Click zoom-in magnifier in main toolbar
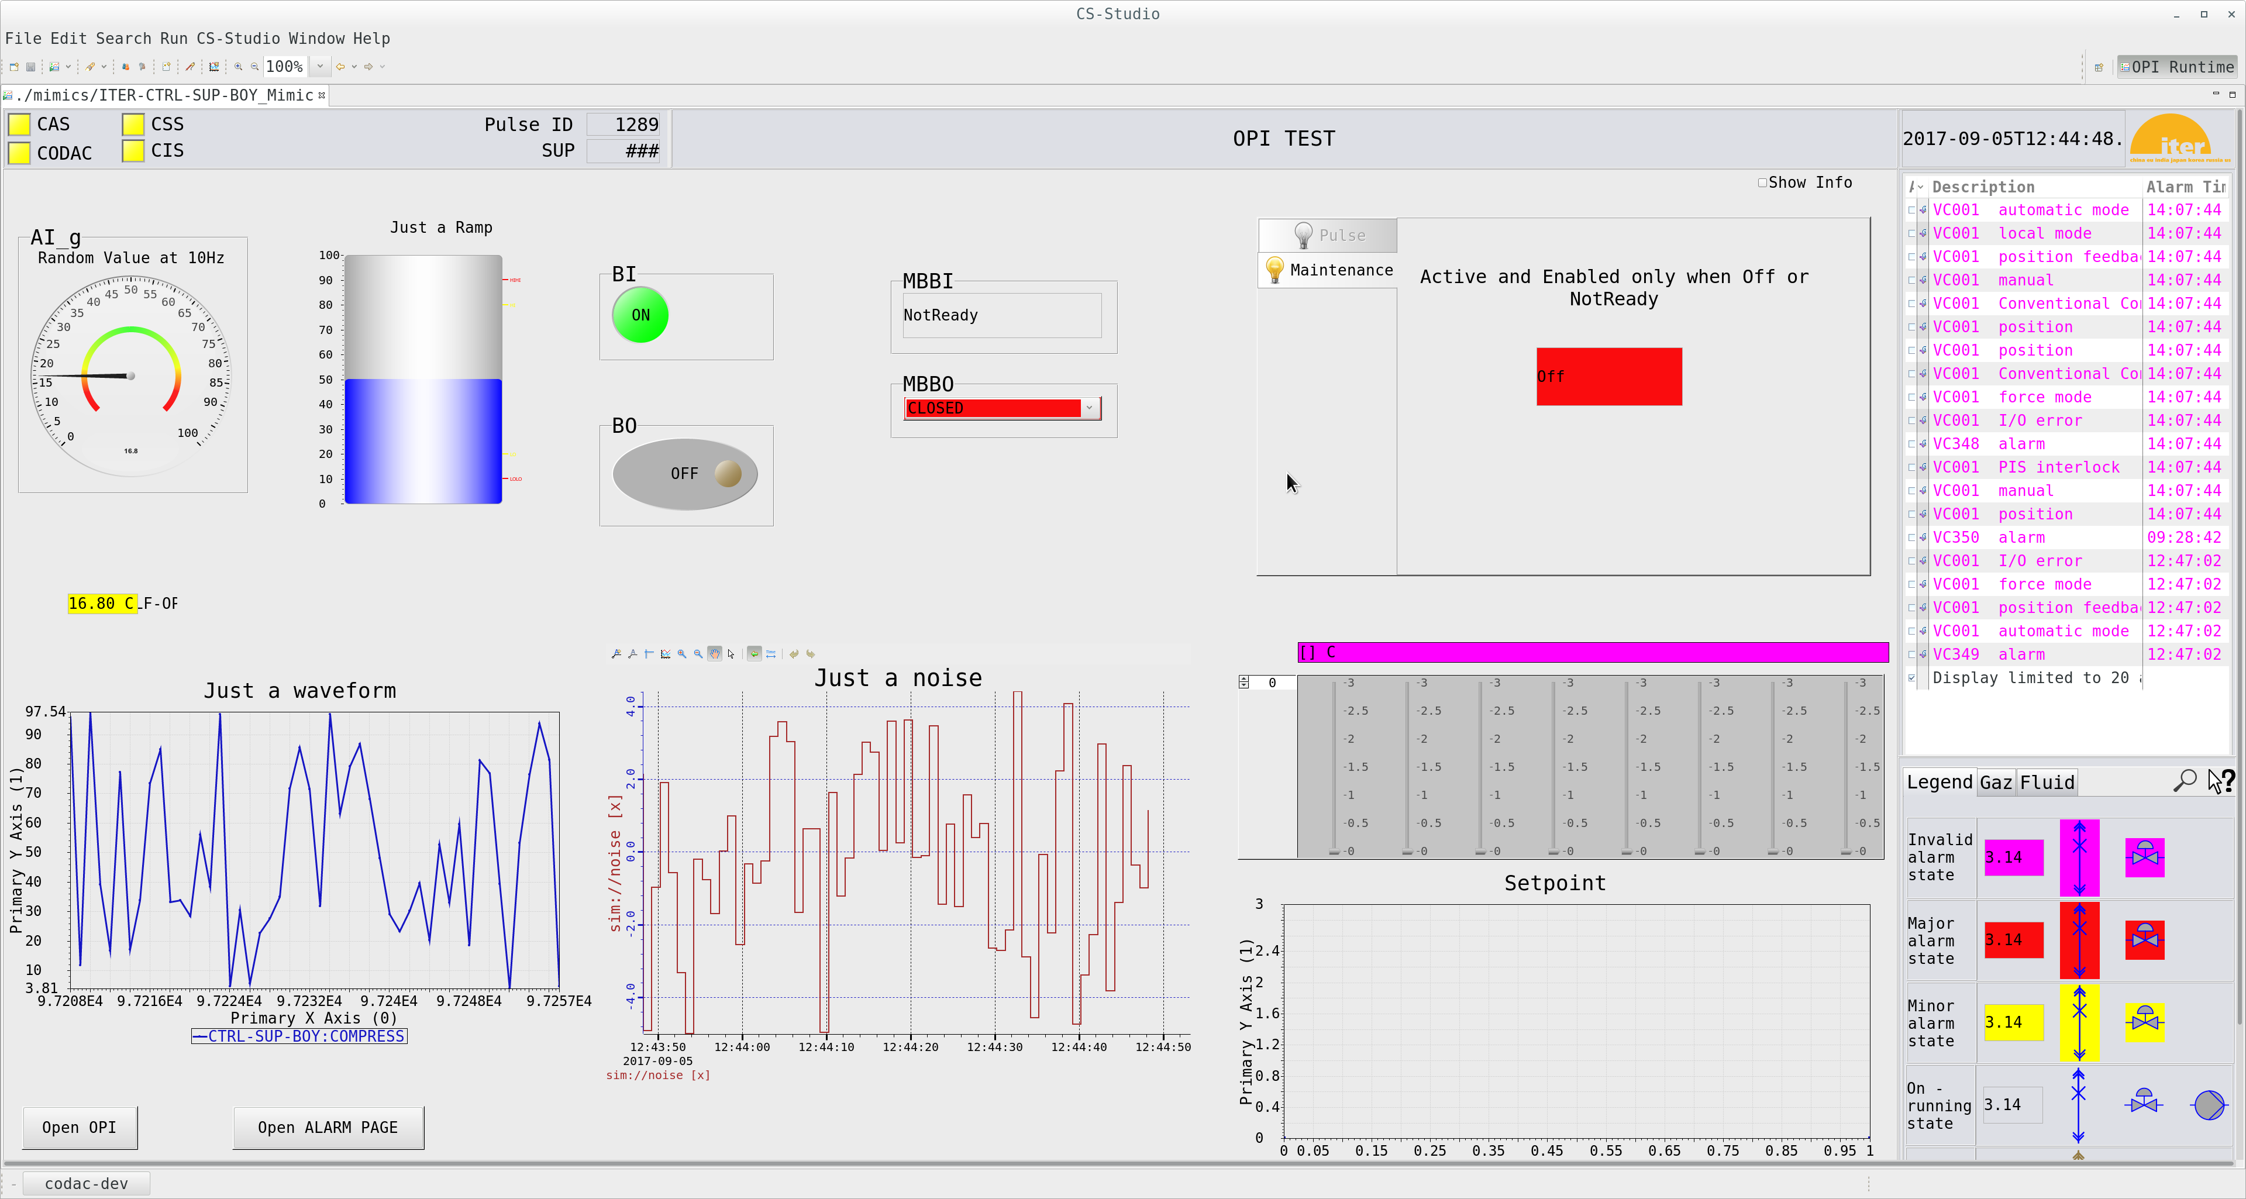Viewport: 2246px width, 1199px height. click(x=239, y=67)
